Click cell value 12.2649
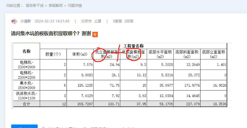This screenshot has height=128, width=247. tap(187, 65)
